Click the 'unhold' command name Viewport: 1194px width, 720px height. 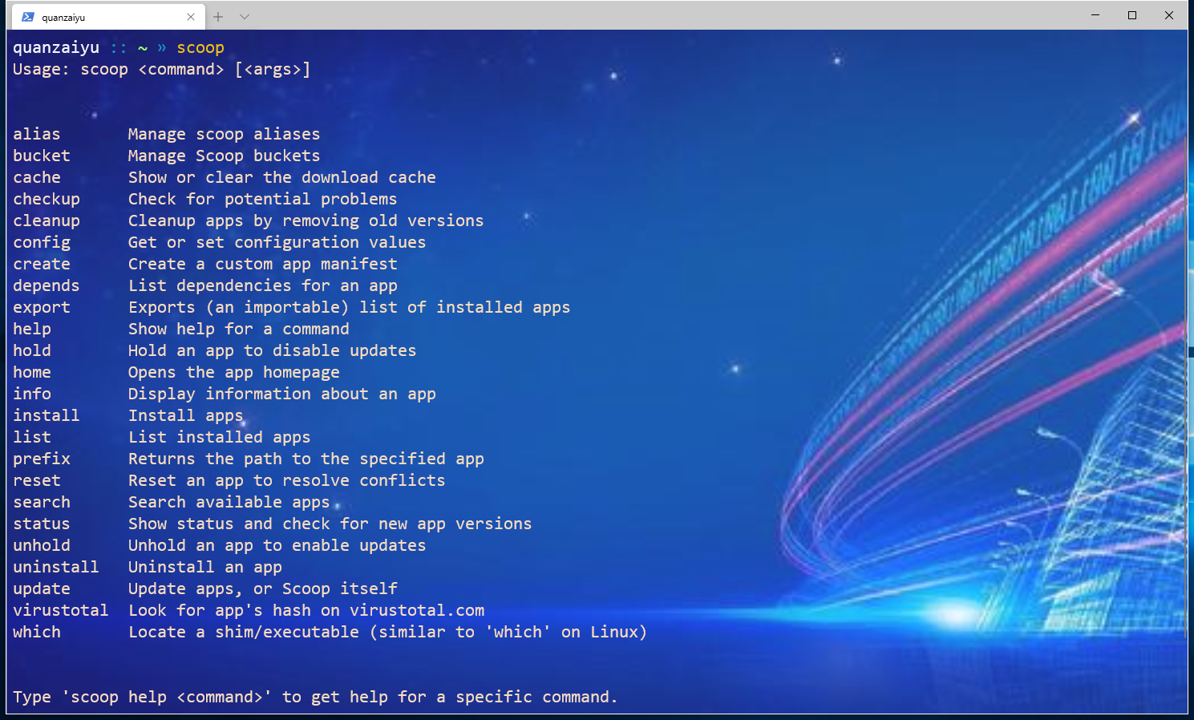tap(42, 545)
